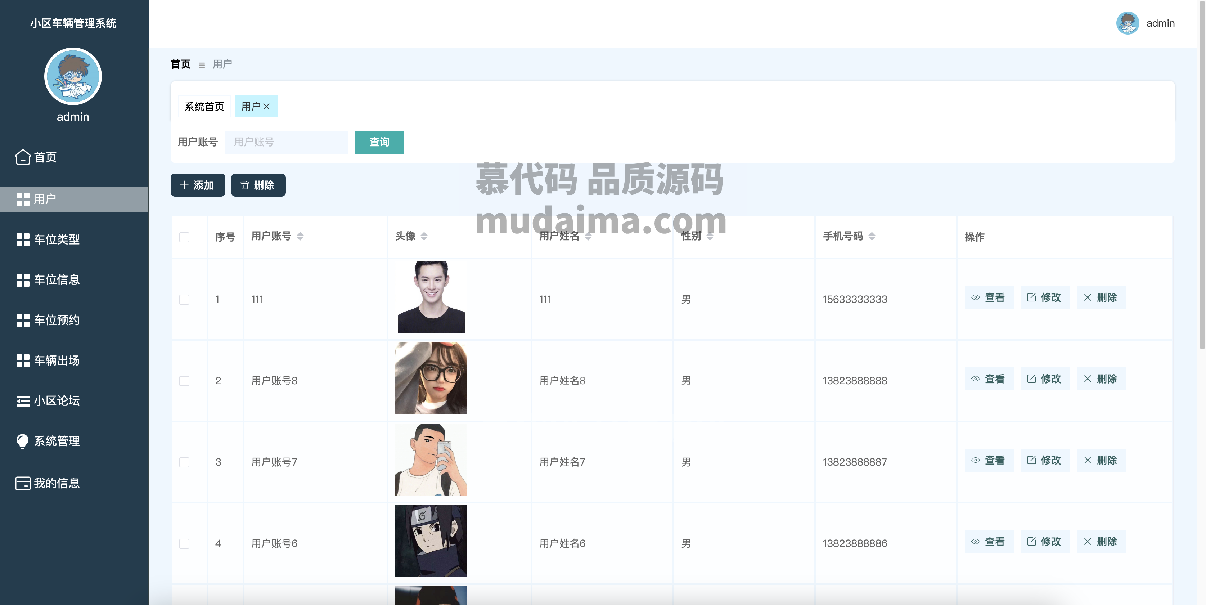Select the 用户 sidebar menu item
Image resolution: width=1206 pixels, height=605 pixels.
[74, 199]
